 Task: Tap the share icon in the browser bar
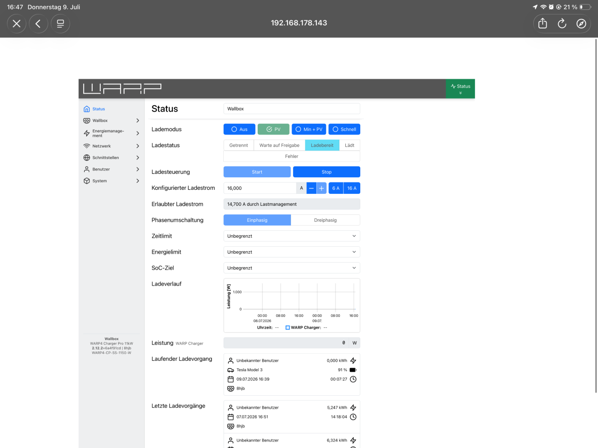(x=543, y=23)
